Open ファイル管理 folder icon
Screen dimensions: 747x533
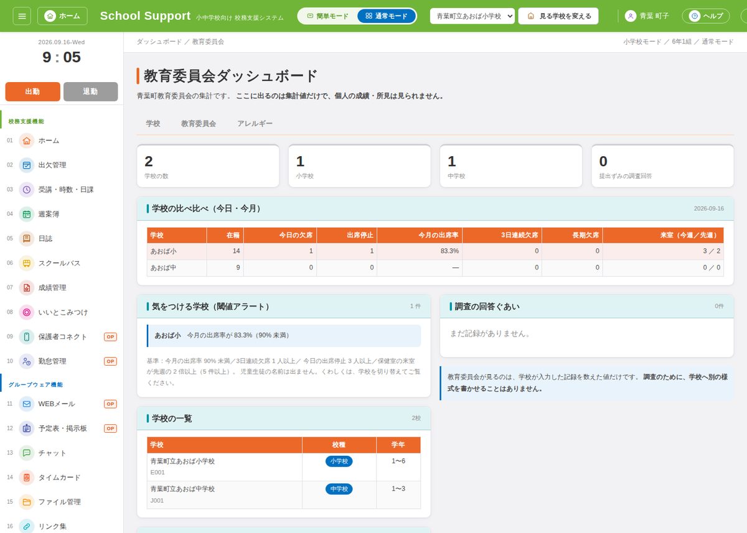click(26, 502)
